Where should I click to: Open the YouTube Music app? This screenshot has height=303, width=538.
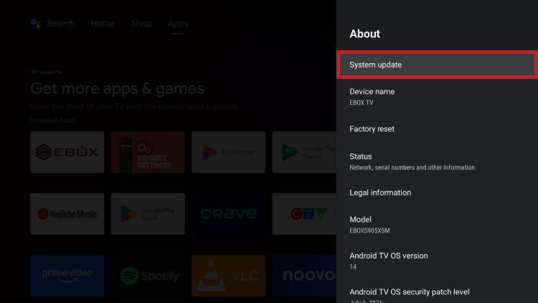[x=67, y=213]
